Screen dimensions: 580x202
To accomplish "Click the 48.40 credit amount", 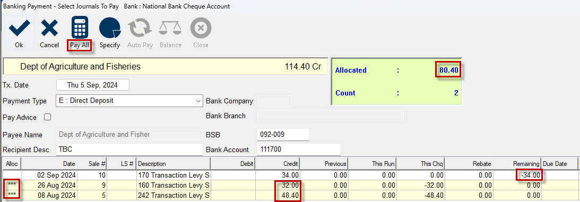I will [290, 195].
